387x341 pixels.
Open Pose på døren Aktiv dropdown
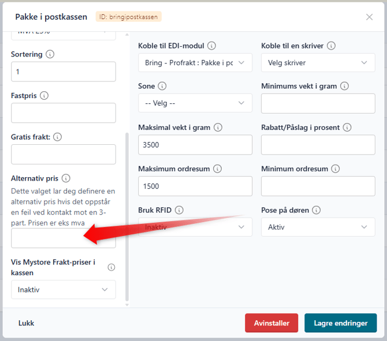[x=318, y=227]
